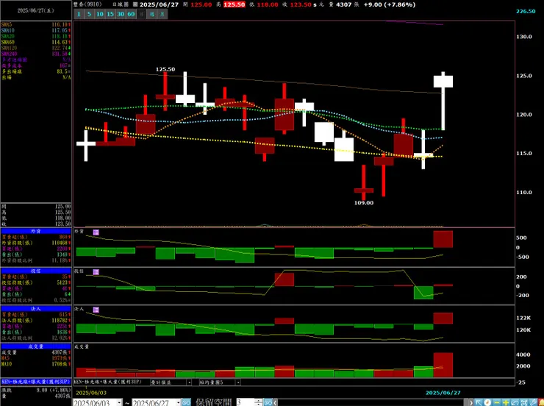The image size is (544, 406).
Task: Adjust the 保留空間 spinner arrows
Action: pos(259,402)
